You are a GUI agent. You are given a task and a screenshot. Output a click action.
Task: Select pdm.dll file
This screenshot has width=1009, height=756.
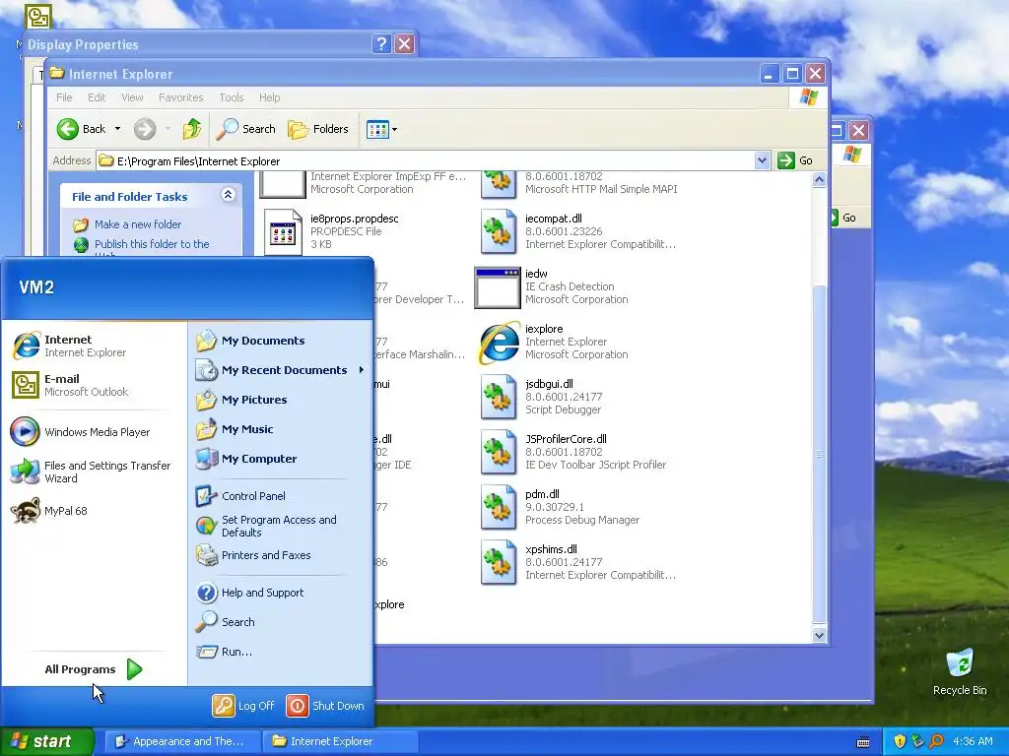pos(560,507)
